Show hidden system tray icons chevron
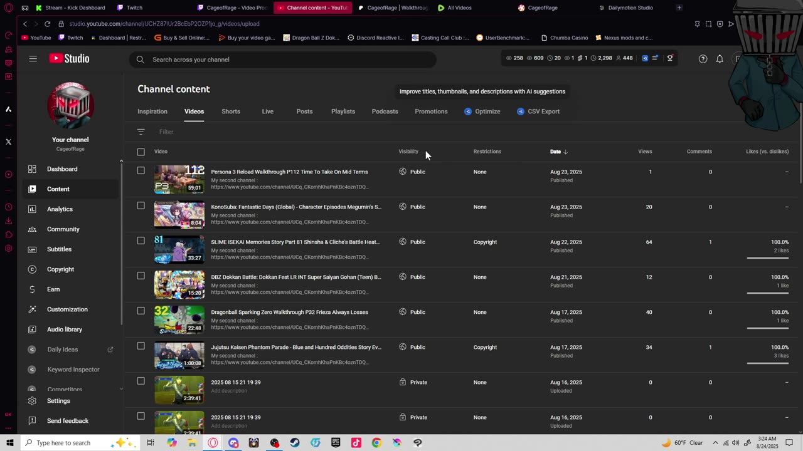The height and width of the screenshot is (451, 803). 715,443
